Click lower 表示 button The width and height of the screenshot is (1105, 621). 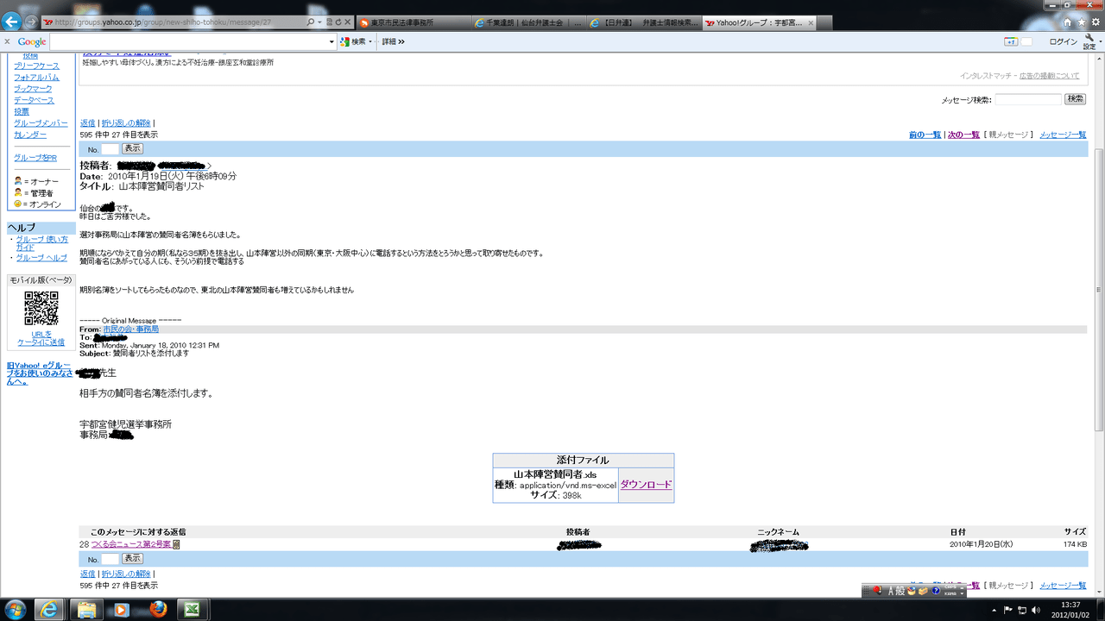click(132, 559)
